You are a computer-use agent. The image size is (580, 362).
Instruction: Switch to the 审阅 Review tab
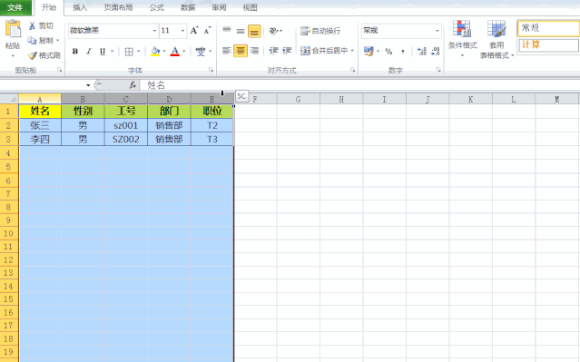[x=219, y=7]
